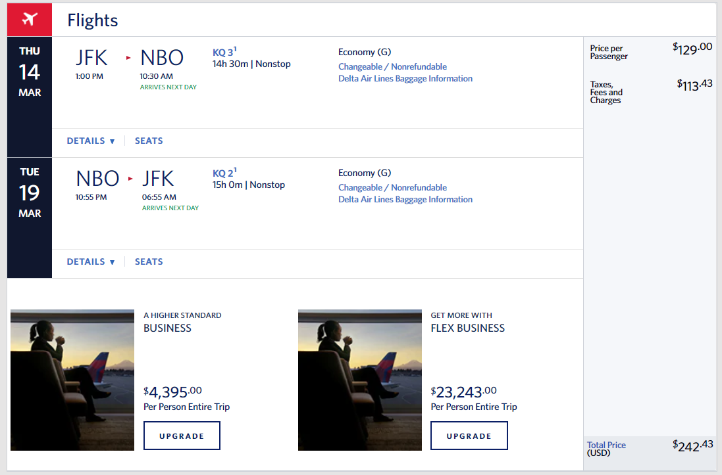
Task: Click KQ 2 flight number link
Action: click(x=222, y=173)
